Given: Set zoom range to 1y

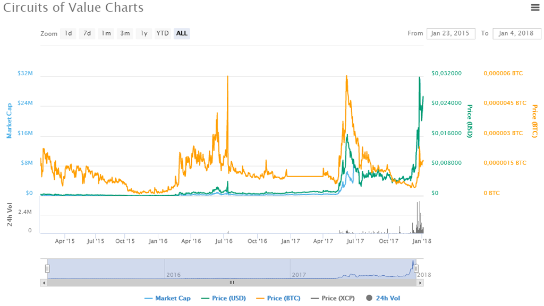Looking at the screenshot, I should pyautogui.click(x=144, y=33).
